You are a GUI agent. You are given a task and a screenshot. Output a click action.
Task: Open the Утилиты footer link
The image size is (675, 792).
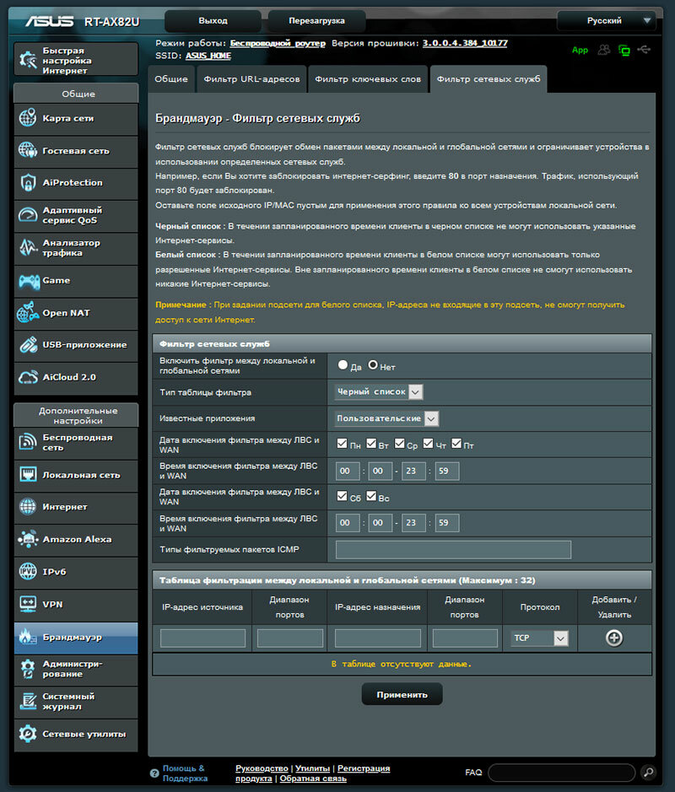[313, 768]
